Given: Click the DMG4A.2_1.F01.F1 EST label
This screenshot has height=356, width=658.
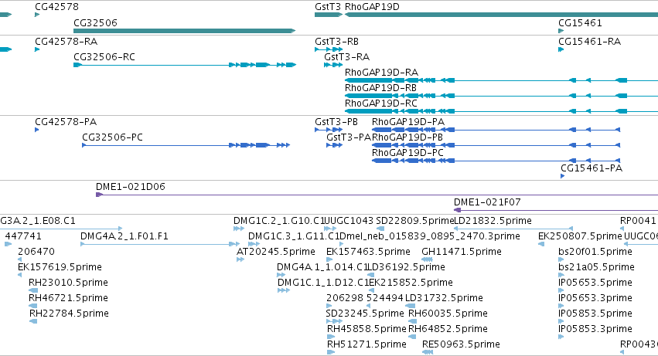Looking at the screenshot, I should tap(124, 236).
